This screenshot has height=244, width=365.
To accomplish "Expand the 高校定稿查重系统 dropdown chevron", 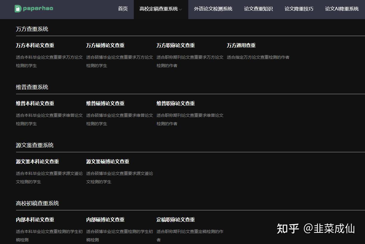I will pyautogui.click(x=181, y=9).
